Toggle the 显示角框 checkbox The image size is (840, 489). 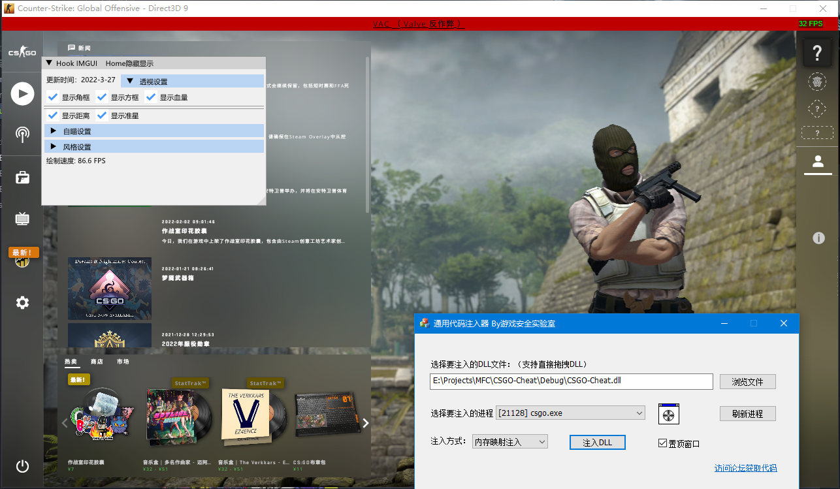tap(53, 97)
